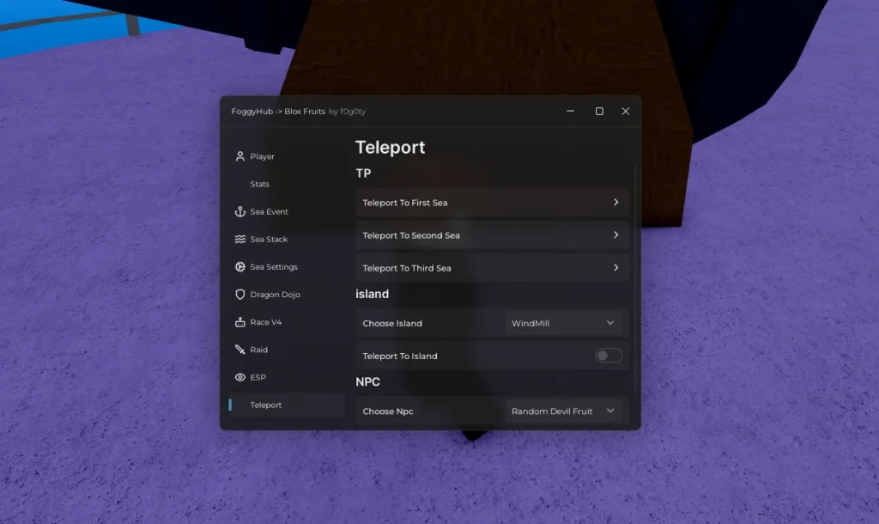Screen dimensions: 879x524
Task: Open the Choose Island WindMill dropdown
Action: click(x=563, y=323)
